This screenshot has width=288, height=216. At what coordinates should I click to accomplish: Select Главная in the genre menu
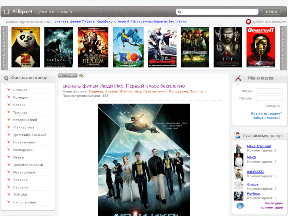pos(20,90)
